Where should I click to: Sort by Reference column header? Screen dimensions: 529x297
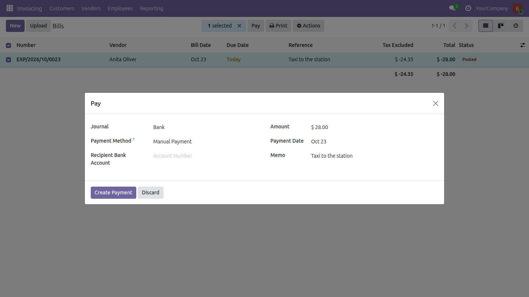tap(301, 45)
